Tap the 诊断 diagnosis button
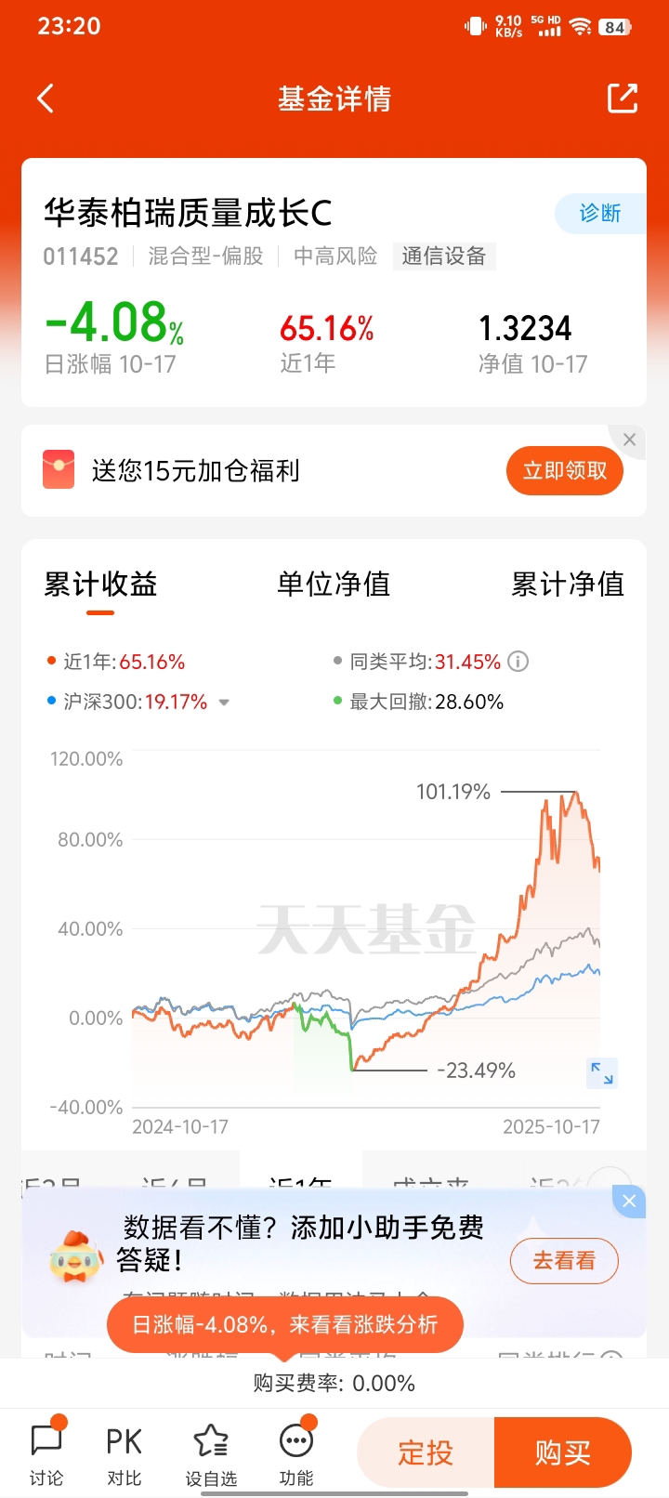669x1498 pixels. tap(600, 214)
